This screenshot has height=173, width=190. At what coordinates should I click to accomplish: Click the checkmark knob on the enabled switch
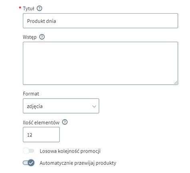coord(31,163)
